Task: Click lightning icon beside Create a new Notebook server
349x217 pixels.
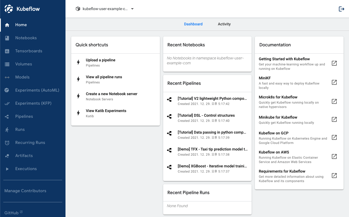Action: point(78,96)
